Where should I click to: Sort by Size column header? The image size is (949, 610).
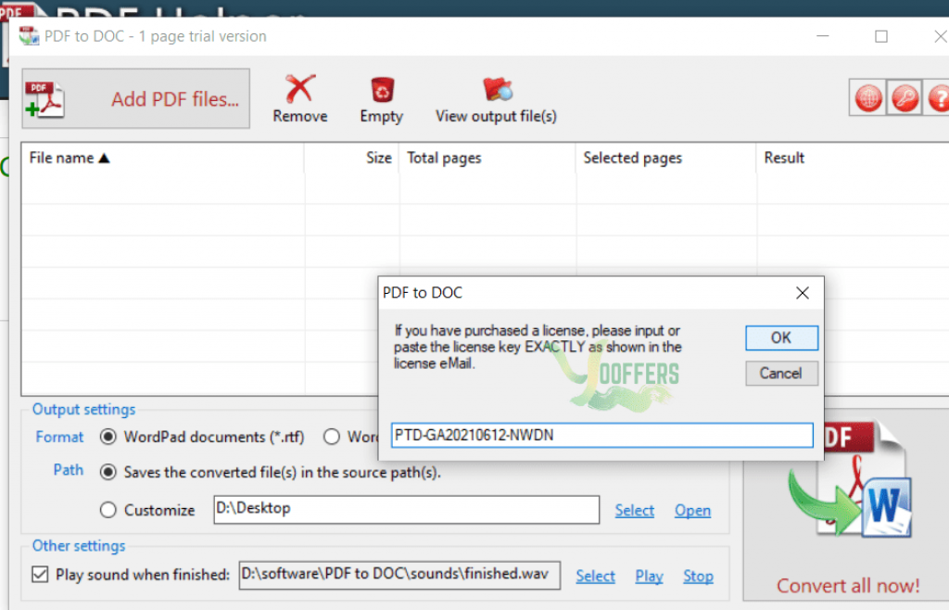[x=351, y=158]
